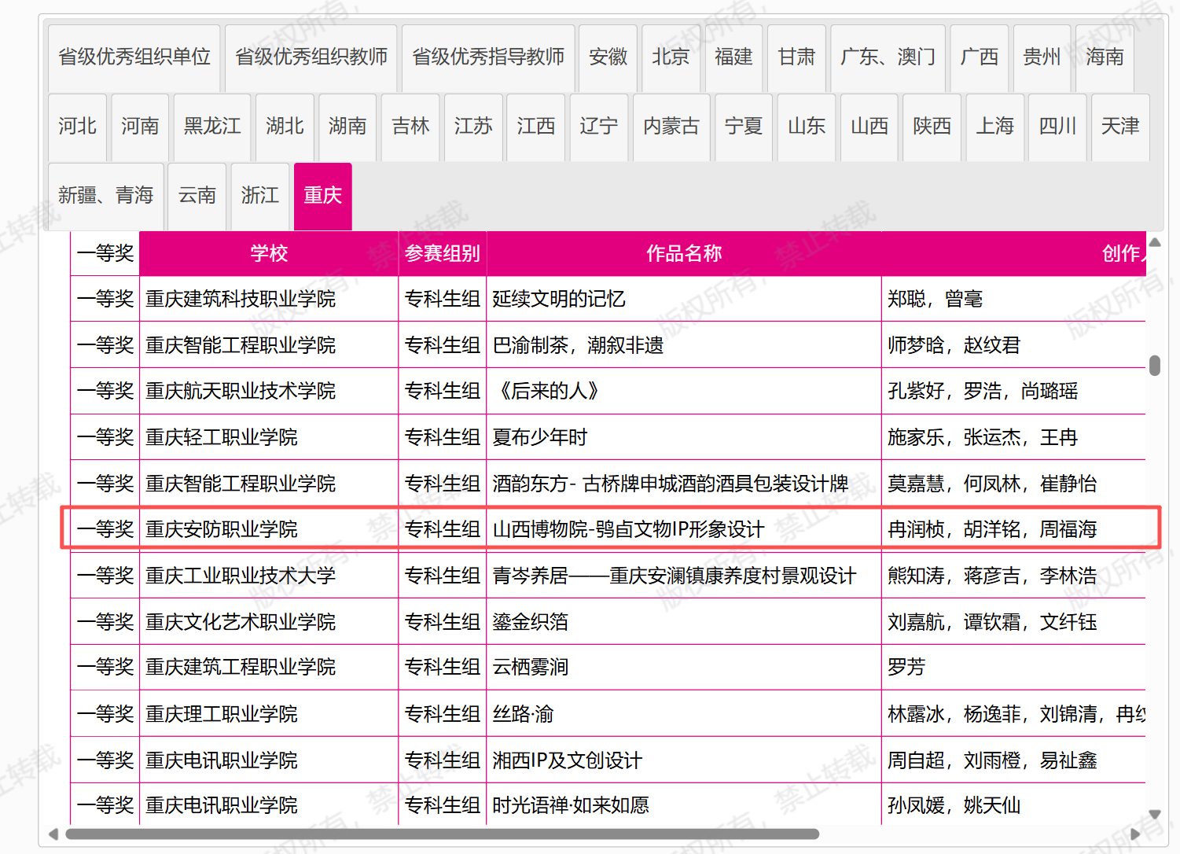Click the school name 重庆工业职业技术大学
This screenshot has width=1180, height=854.
point(241,576)
